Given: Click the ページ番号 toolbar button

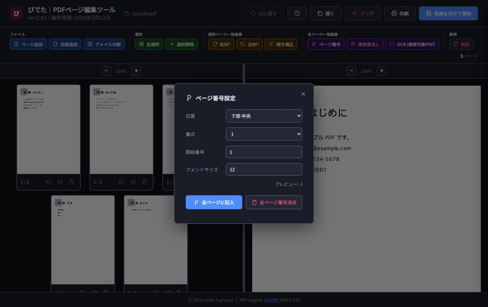Looking at the screenshot, I should (326, 44).
